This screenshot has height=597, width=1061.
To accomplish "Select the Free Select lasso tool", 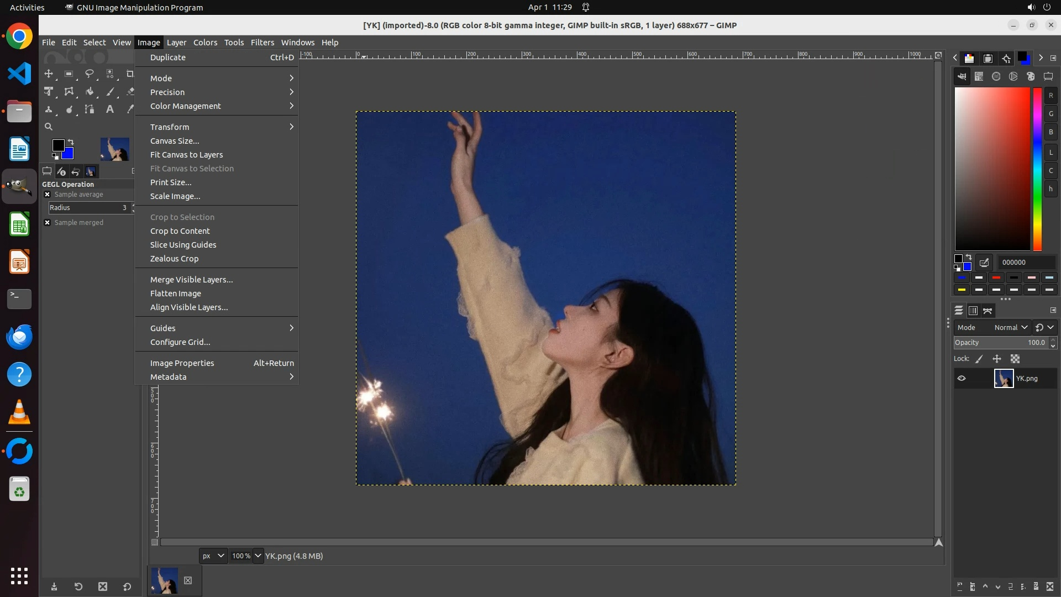I will [x=89, y=74].
